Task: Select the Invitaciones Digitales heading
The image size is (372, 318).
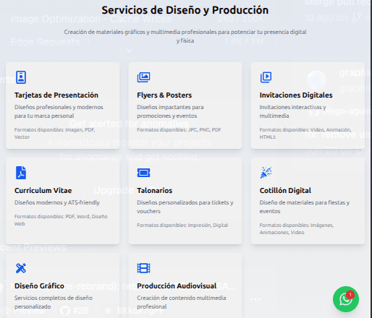Action: pos(296,95)
